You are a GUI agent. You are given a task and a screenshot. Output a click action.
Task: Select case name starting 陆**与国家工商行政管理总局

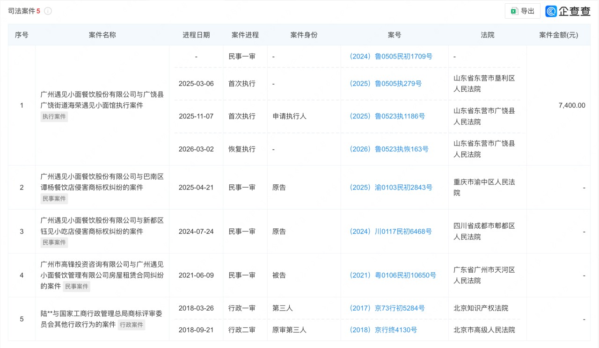tap(102, 319)
